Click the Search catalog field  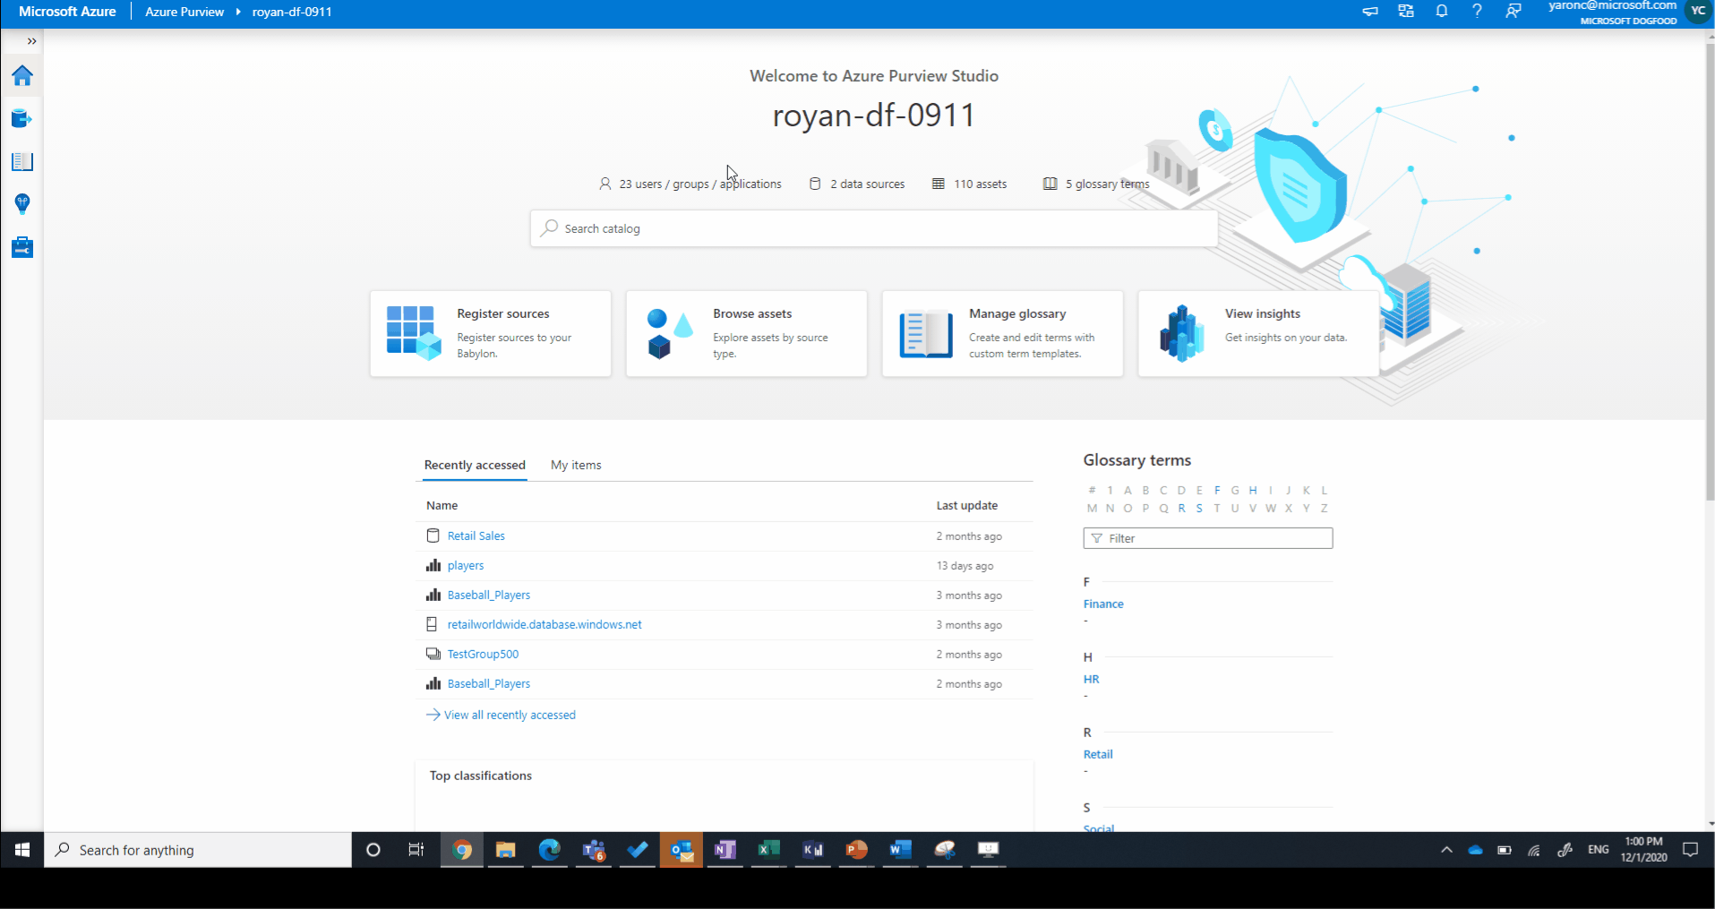coord(873,228)
